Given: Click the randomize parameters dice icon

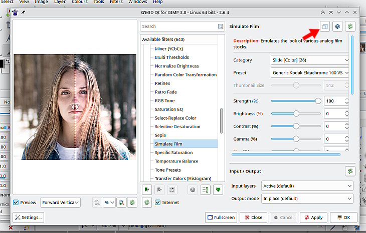Looking at the screenshot, I should [x=338, y=26].
